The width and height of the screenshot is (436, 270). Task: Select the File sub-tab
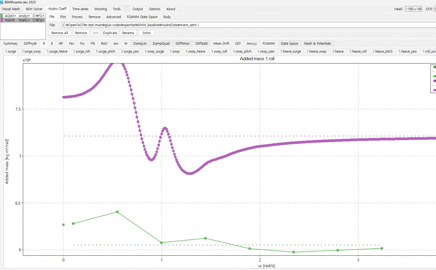(x=52, y=17)
